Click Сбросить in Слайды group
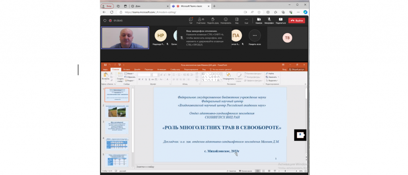Viewport: 408px width, 175px height. [x=130, y=77]
